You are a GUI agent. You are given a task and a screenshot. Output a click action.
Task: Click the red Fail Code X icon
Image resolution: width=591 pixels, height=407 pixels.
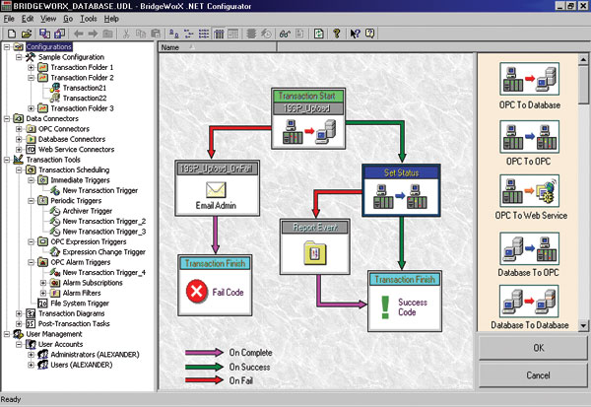pyautogui.click(x=196, y=292)
